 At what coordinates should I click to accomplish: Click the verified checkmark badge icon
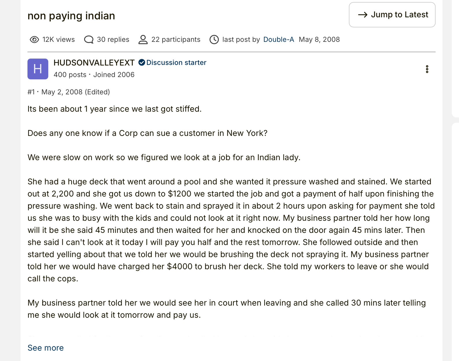(142, 62)
